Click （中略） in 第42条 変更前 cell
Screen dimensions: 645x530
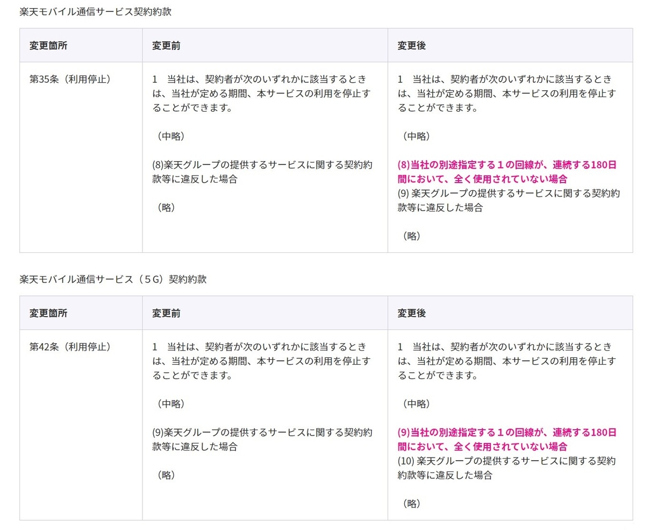tap(171, 404)
